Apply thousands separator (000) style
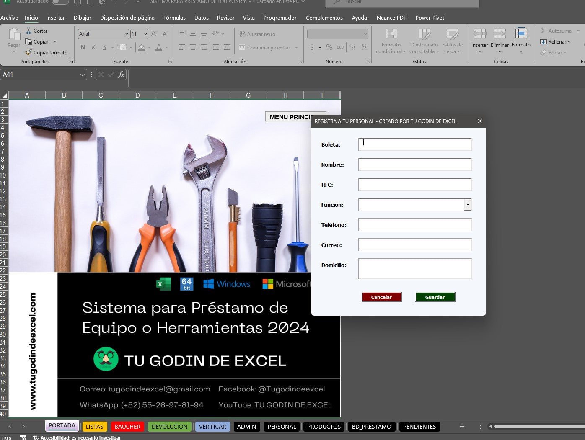Screen dimensions: 585x440 340,47
